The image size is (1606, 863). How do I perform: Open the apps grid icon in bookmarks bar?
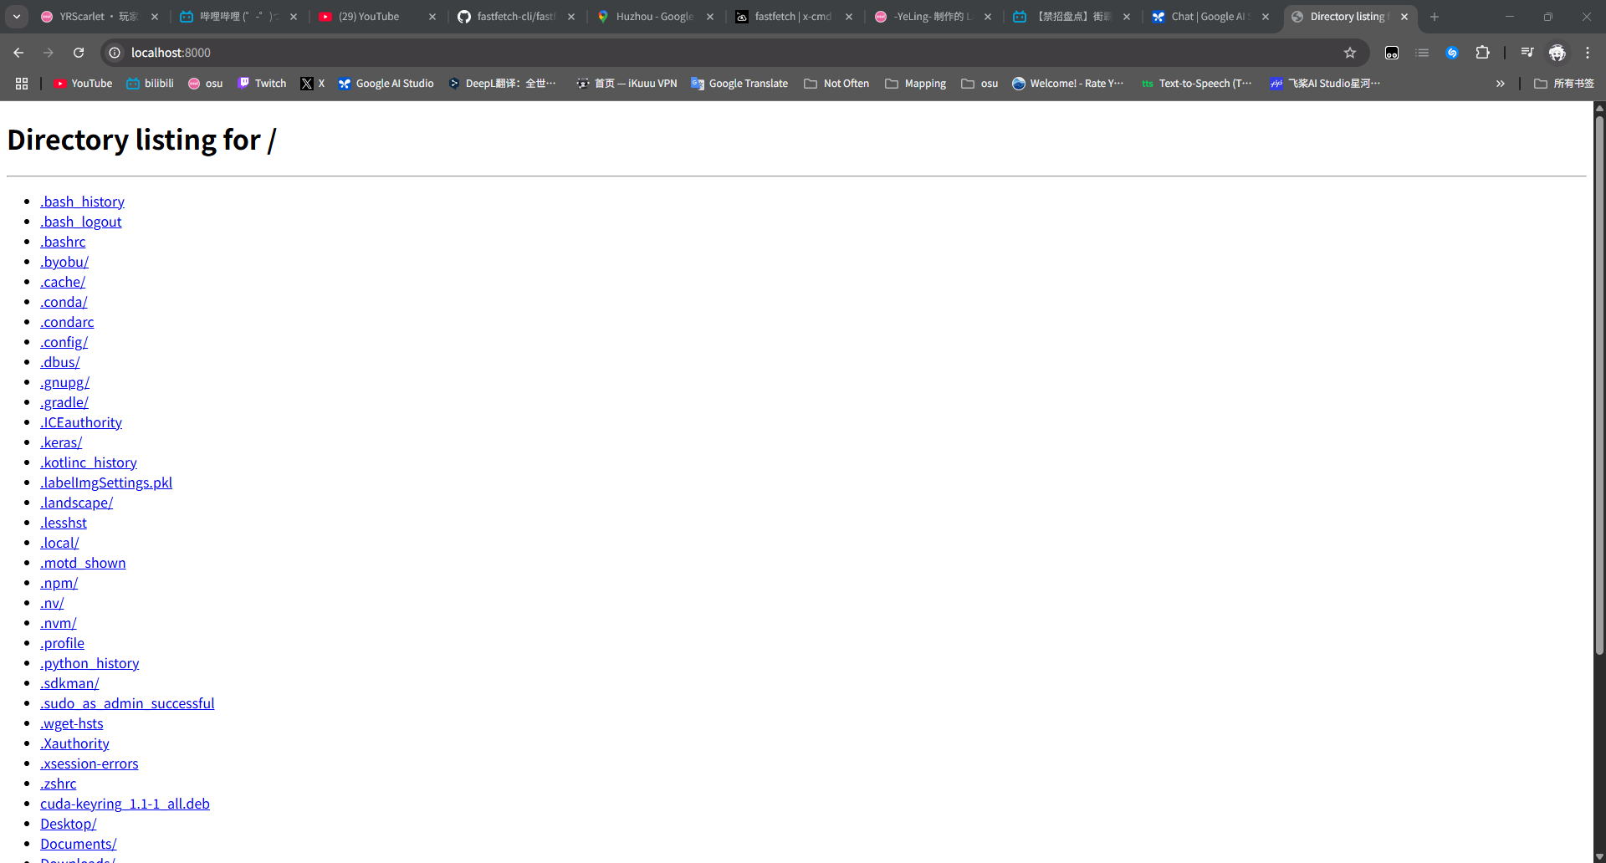click(x=22, y=84)
